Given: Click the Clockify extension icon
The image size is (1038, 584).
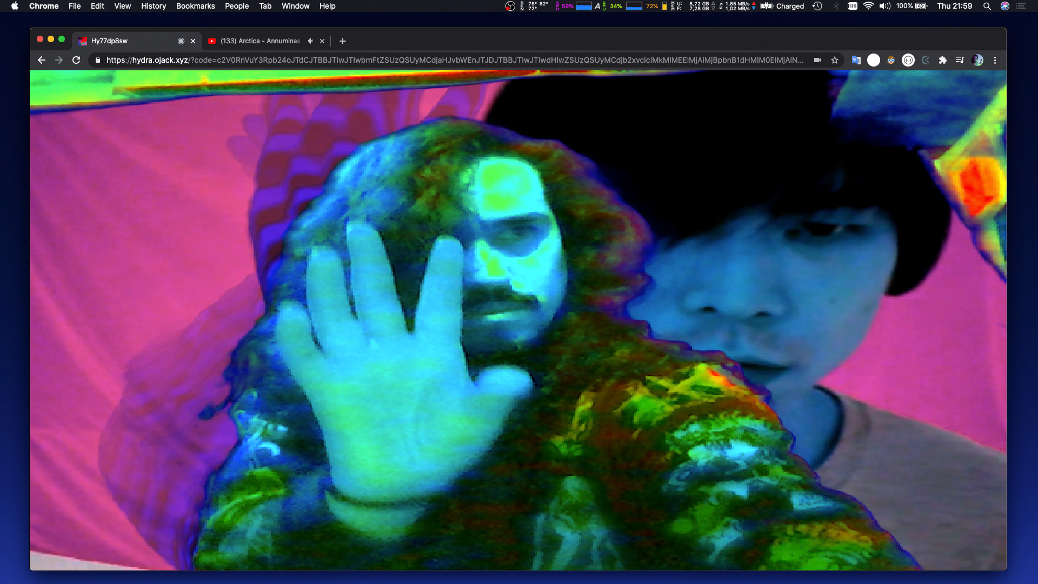Looking at the screenshot, I should 926,60.
